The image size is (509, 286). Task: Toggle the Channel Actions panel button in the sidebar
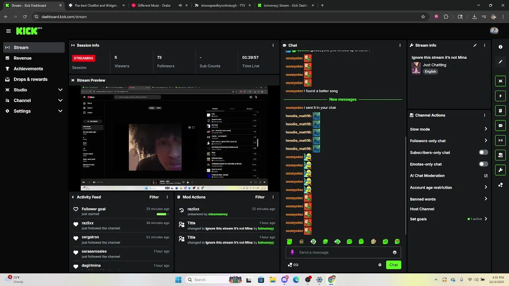[x=500, y=155]
